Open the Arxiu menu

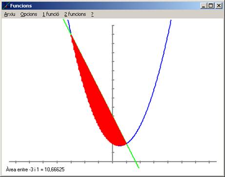[x=10, y=14]
